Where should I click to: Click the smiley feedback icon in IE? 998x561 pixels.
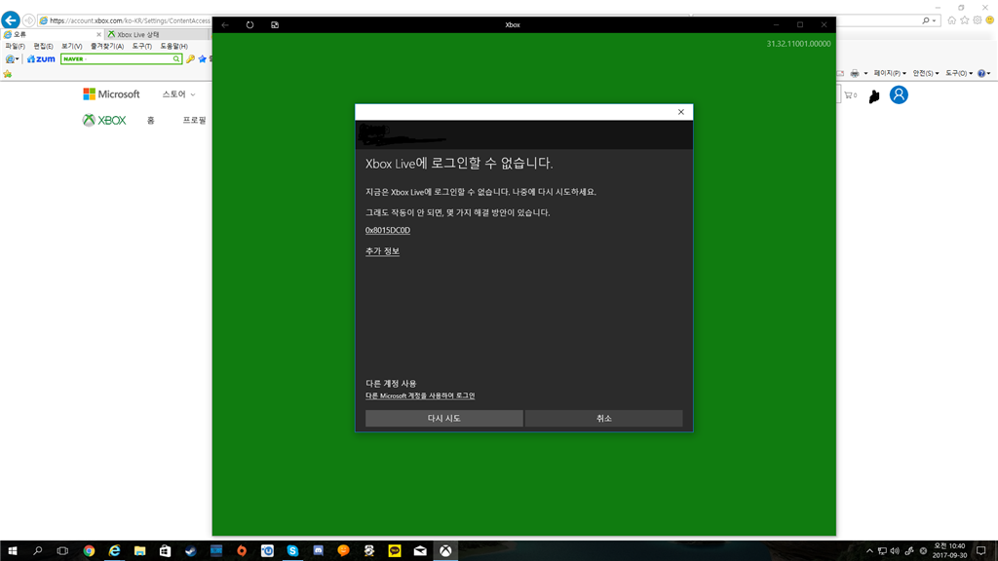point(990,20)
